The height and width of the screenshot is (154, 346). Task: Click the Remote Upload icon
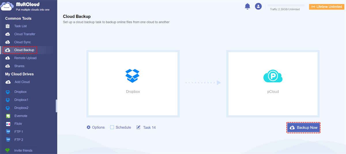(x=8, y=58)
